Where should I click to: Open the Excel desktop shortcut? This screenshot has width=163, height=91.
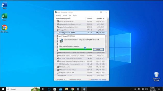coord(4,17)
